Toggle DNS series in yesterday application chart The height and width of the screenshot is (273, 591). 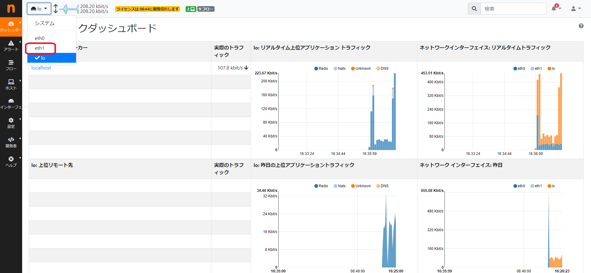point(382,186)
